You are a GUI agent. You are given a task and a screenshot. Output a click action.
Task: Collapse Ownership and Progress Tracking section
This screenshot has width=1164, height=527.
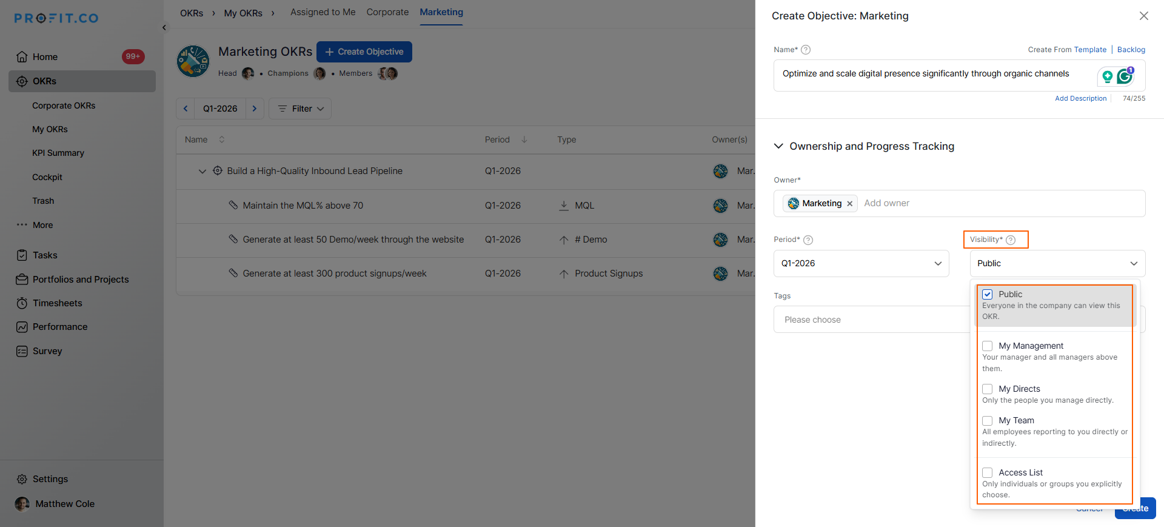[x=779, y=146]
